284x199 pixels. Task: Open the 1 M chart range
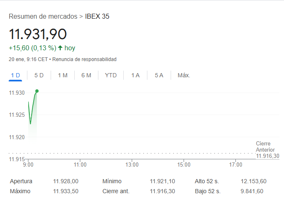click(63, 75)
